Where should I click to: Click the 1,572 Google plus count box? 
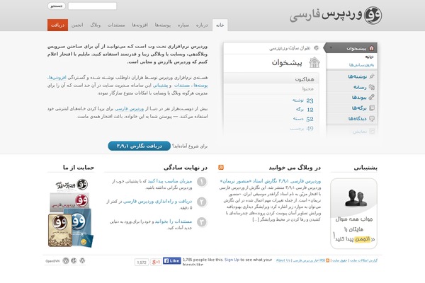[x=142, y=262]
